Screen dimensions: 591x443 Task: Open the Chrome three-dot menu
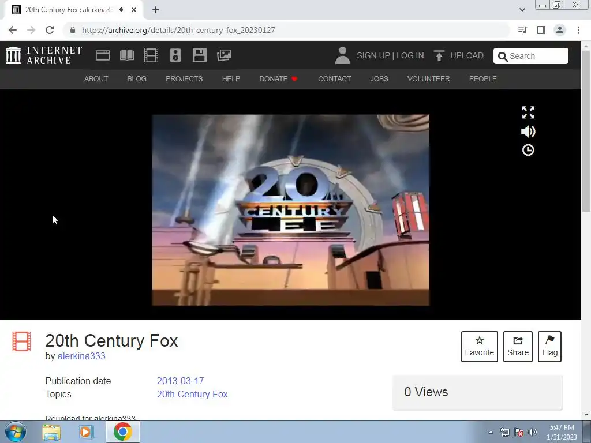(578, 30)
